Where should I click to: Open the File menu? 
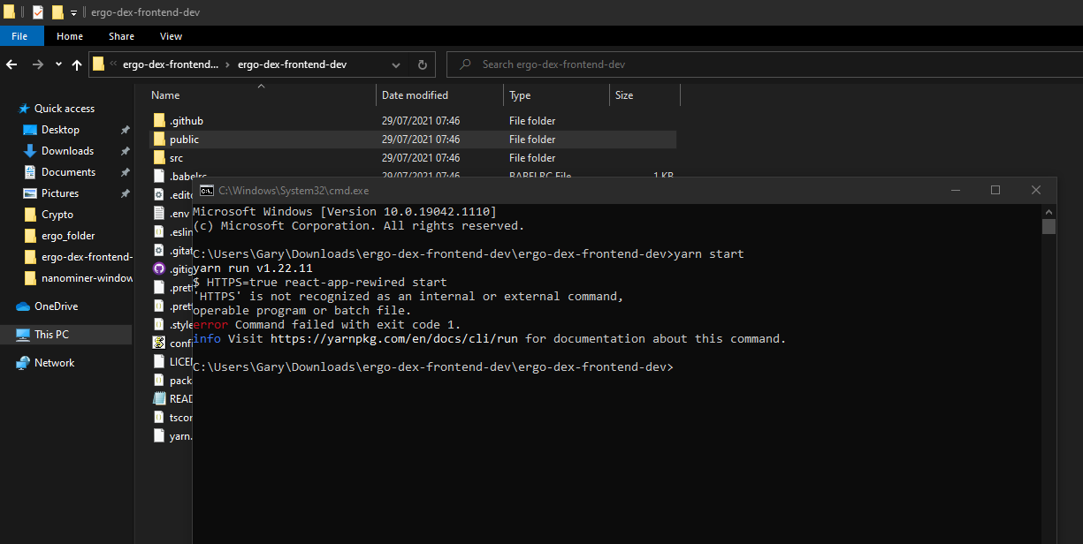coord(19,36)
